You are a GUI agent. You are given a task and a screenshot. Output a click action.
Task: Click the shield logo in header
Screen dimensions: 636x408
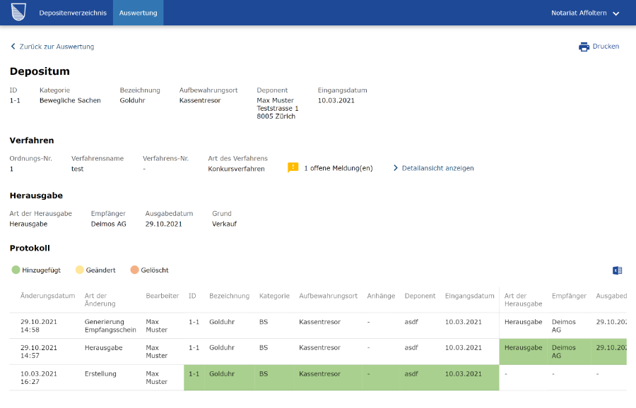[x=18, y=12]
